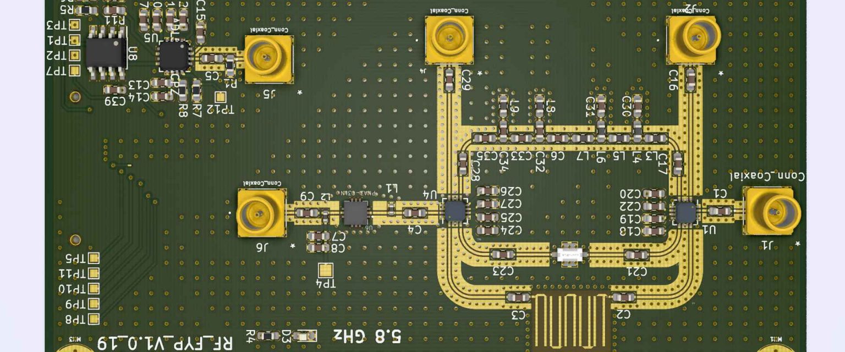Viewport: 845px width, 352px height.
Task: Select the U4 IC in the center
Action: click(454, 211)
